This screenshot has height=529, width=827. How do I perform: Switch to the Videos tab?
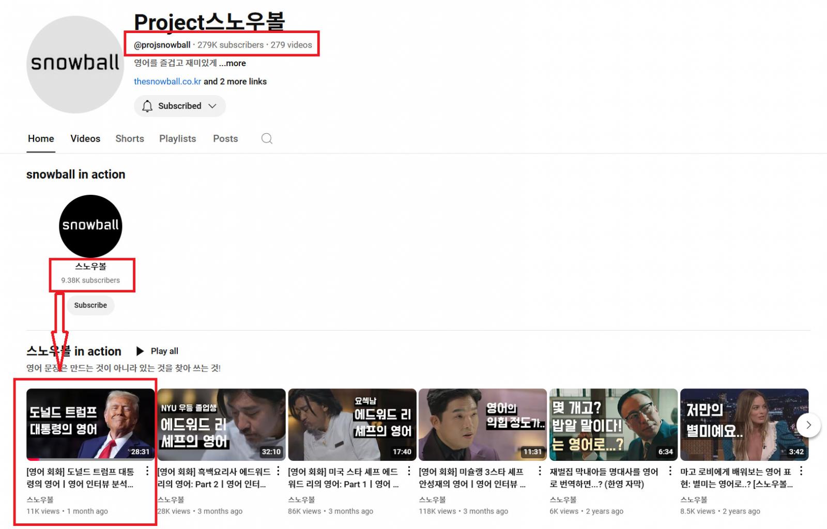pyautogui.click(x=85, y=138)
